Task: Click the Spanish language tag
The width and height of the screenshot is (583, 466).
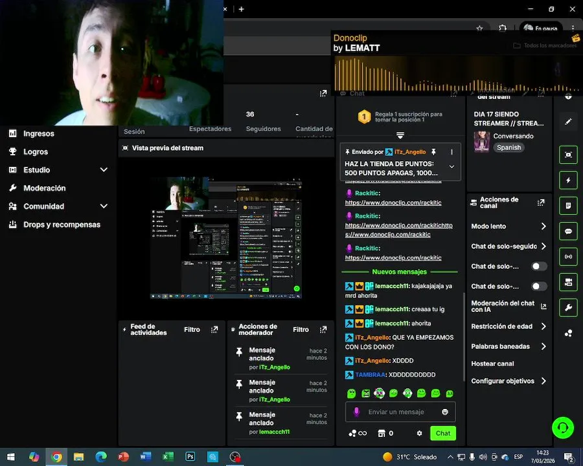Action: point(509,148)
